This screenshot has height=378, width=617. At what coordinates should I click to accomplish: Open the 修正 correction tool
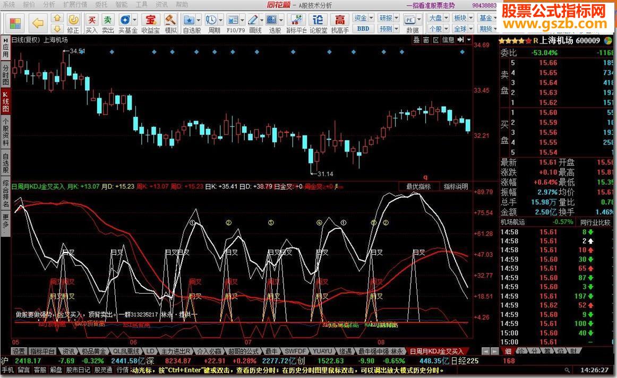tap(73, 23)
